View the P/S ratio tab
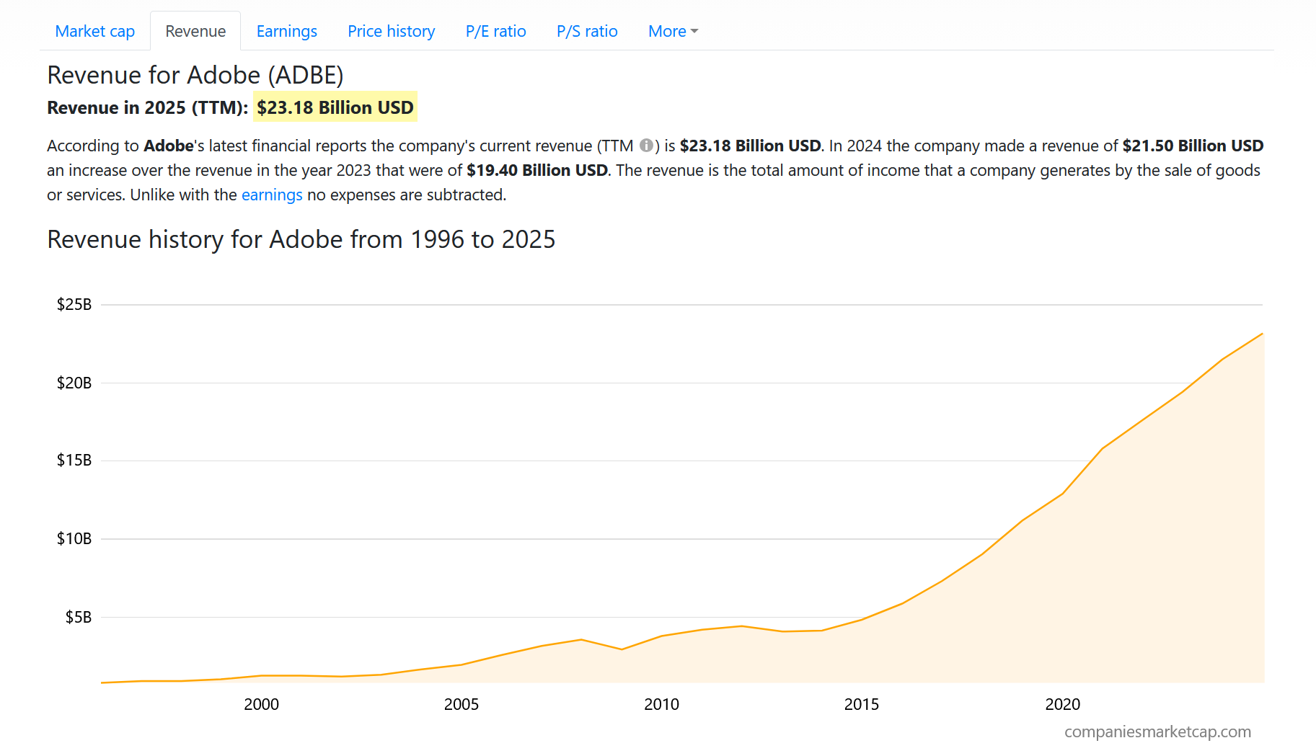The width and height of the screenshot is (1316, 756). (587, 31)
